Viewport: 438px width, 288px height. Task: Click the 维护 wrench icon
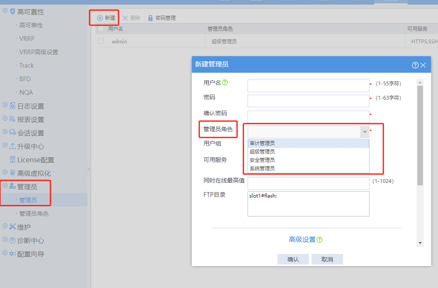click(13, 227)
